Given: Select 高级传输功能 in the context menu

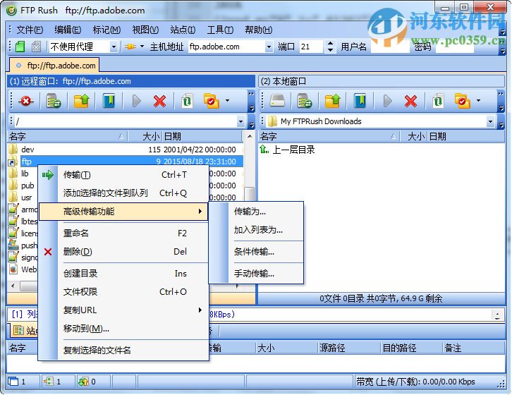Looking at the screenshot, I should [123, 212].
